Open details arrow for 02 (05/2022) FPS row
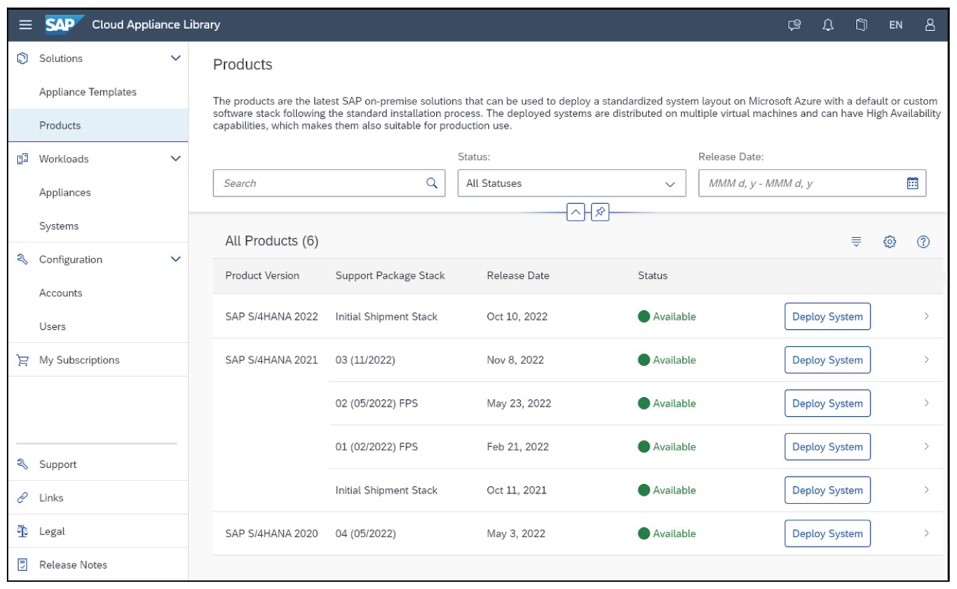This screenshot has height=589, width=957. click(x=926, y=403)
